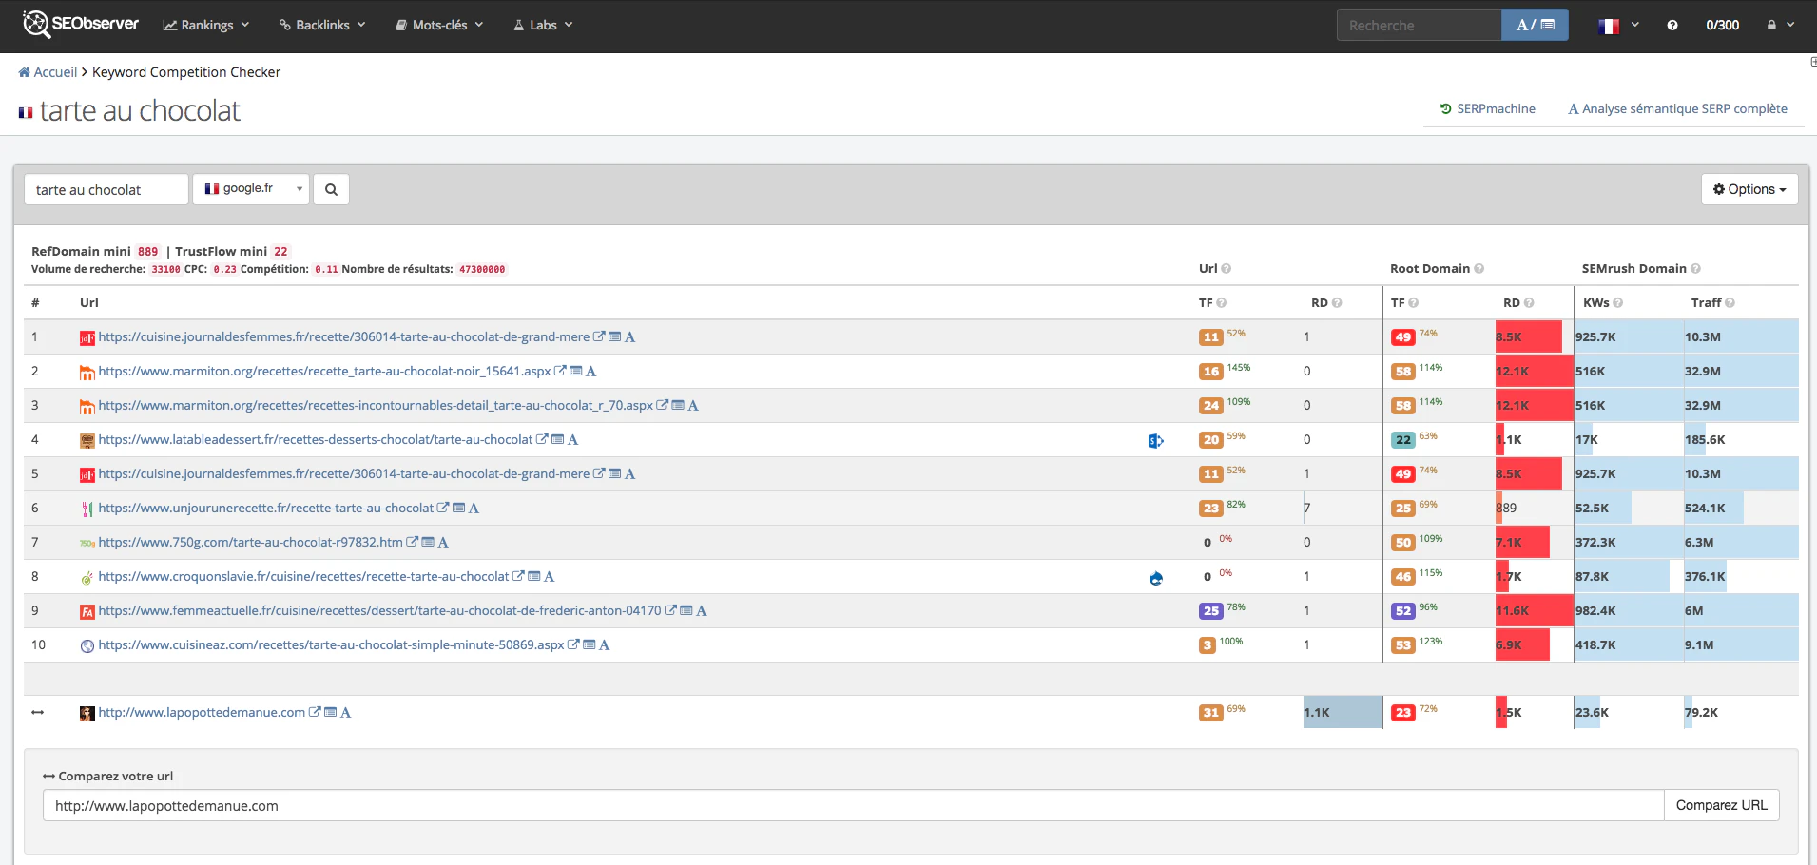Click the A/ semantic analysis button next to Recherche
The width and height of the screenshot is (1817, 865).
point(1535,25)
